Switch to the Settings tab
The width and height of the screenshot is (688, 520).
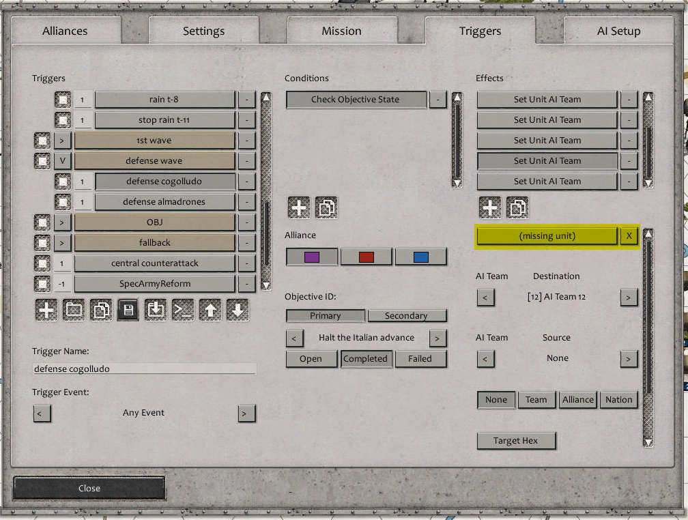[x=203, y=31]
